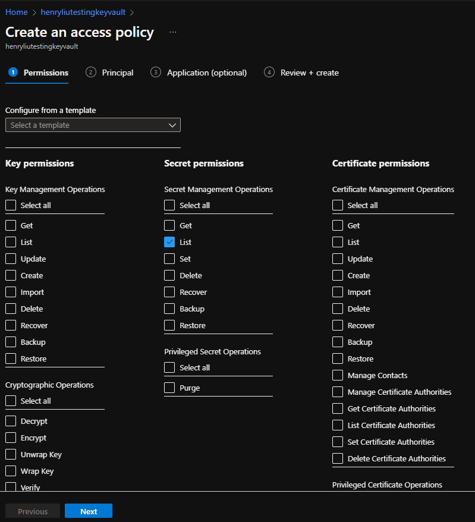Enable List Certificate Authorities permission
The width and height of the screenshot is (475, 522).
point(338,425)
